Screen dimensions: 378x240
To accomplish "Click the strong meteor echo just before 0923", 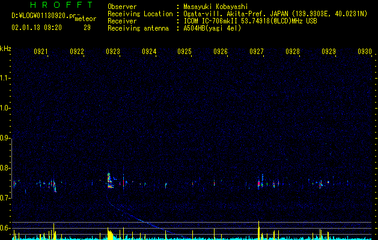I will [110, 181].
